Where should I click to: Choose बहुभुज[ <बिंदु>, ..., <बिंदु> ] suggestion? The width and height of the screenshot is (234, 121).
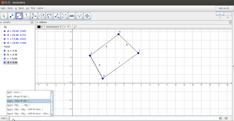pos(29,105)
